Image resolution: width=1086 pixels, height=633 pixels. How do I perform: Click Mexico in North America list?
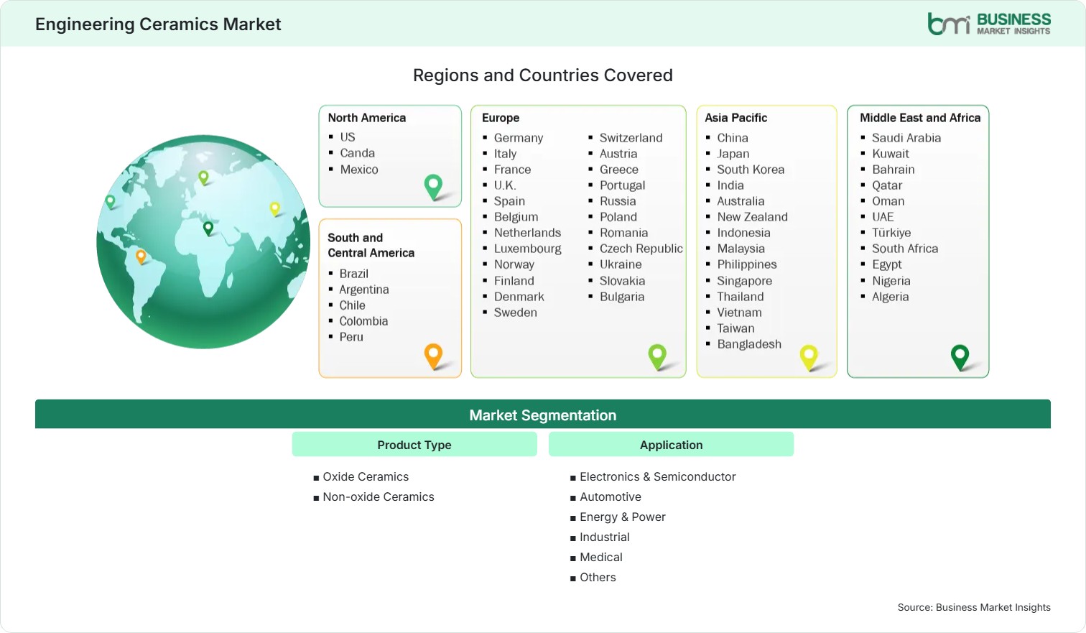pos(359,170)
